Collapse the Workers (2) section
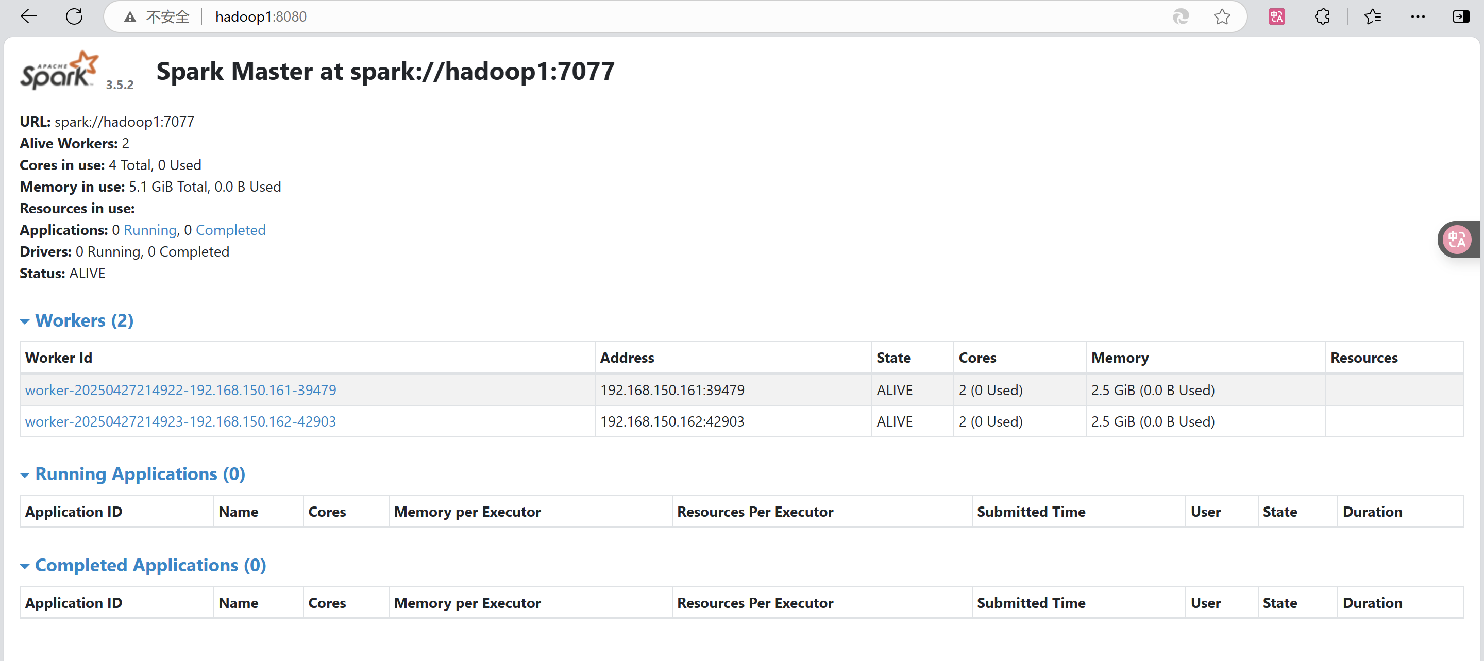Viewport: 1484px width, 661px height. 77,320
